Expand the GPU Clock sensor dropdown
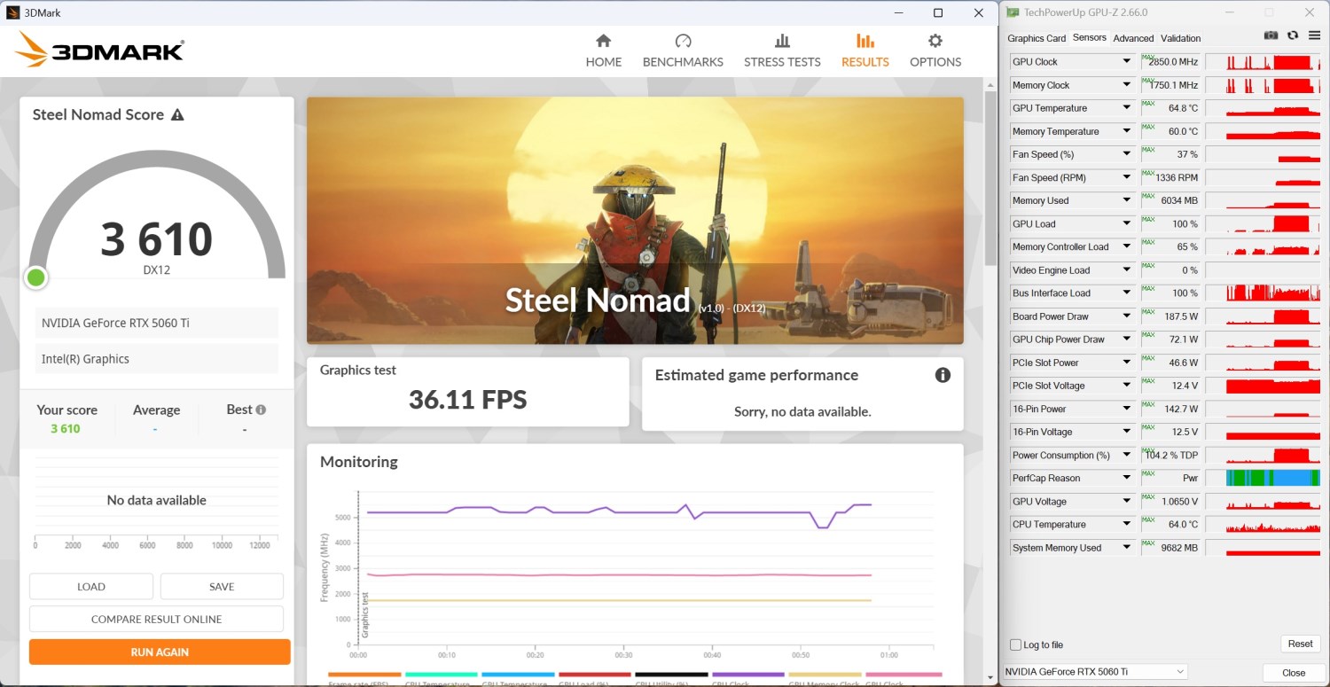This screenshot has height=687, width=1330. click(1126, 62)
